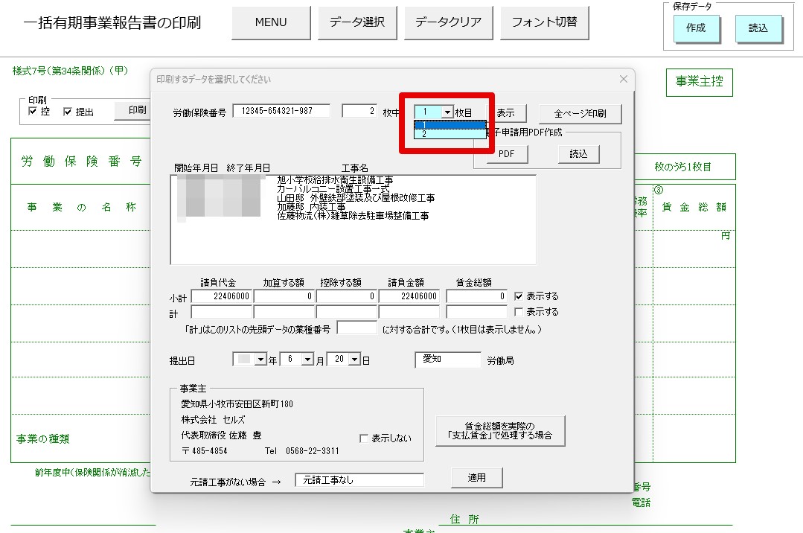The height and width of the screenshot is (533, 803).
Task: Open the 枚目 page number dropdown arrow
Action: click(447, 112)
